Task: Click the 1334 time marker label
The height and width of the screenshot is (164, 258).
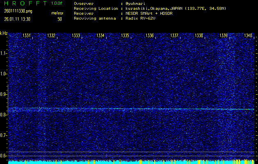Action: [x=100, y=36]
